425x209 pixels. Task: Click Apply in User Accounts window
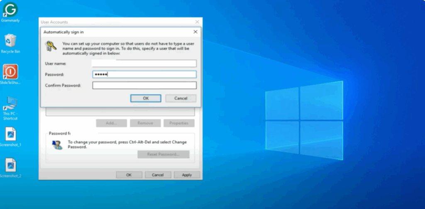187,175
